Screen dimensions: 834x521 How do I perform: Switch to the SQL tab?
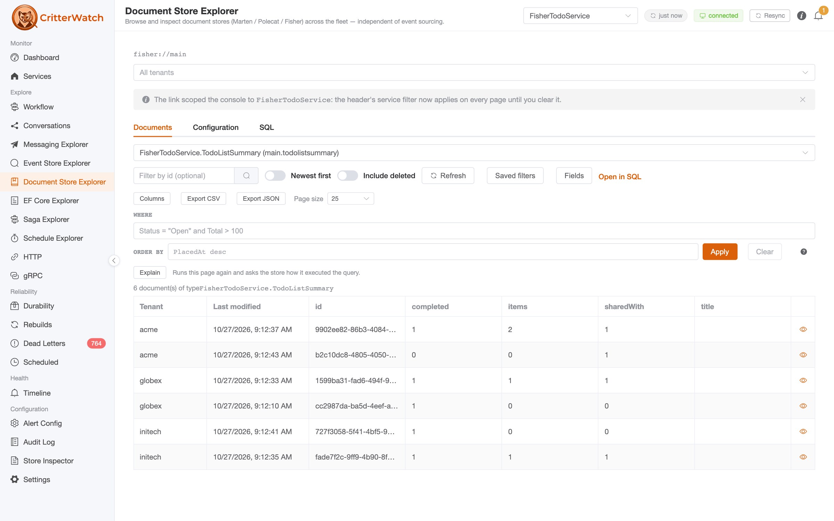tap(267, 127)
